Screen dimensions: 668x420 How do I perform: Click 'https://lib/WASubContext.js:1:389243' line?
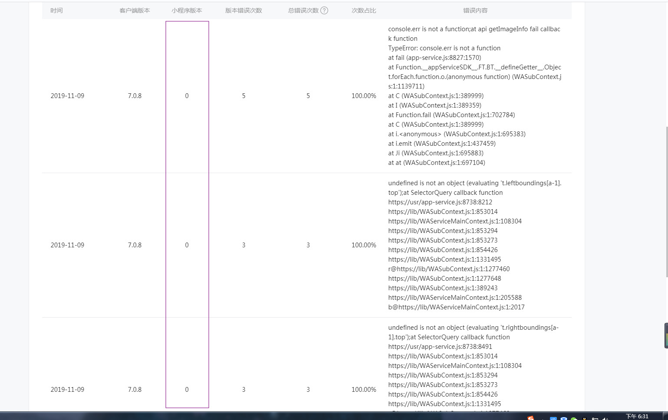(x=443, y=288)
